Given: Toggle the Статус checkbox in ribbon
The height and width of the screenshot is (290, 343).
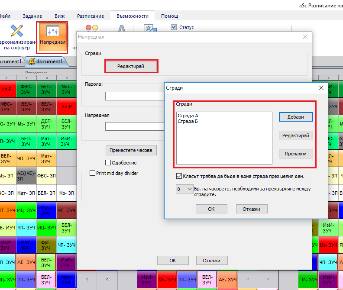Looking at the screenshot, I should tap(174, 27).
